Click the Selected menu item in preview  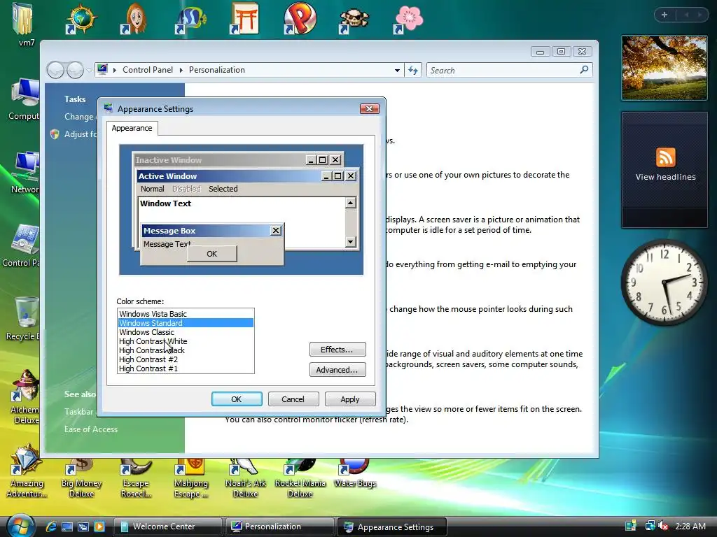223,189
